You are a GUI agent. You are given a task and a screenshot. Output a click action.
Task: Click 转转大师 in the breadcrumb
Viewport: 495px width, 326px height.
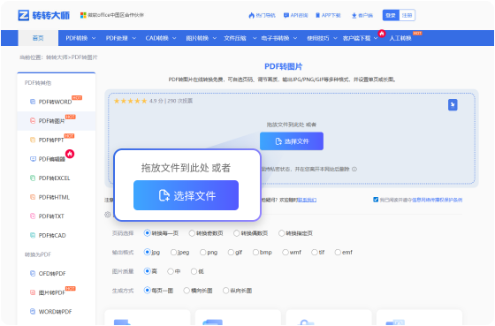(x=57, y=57)
